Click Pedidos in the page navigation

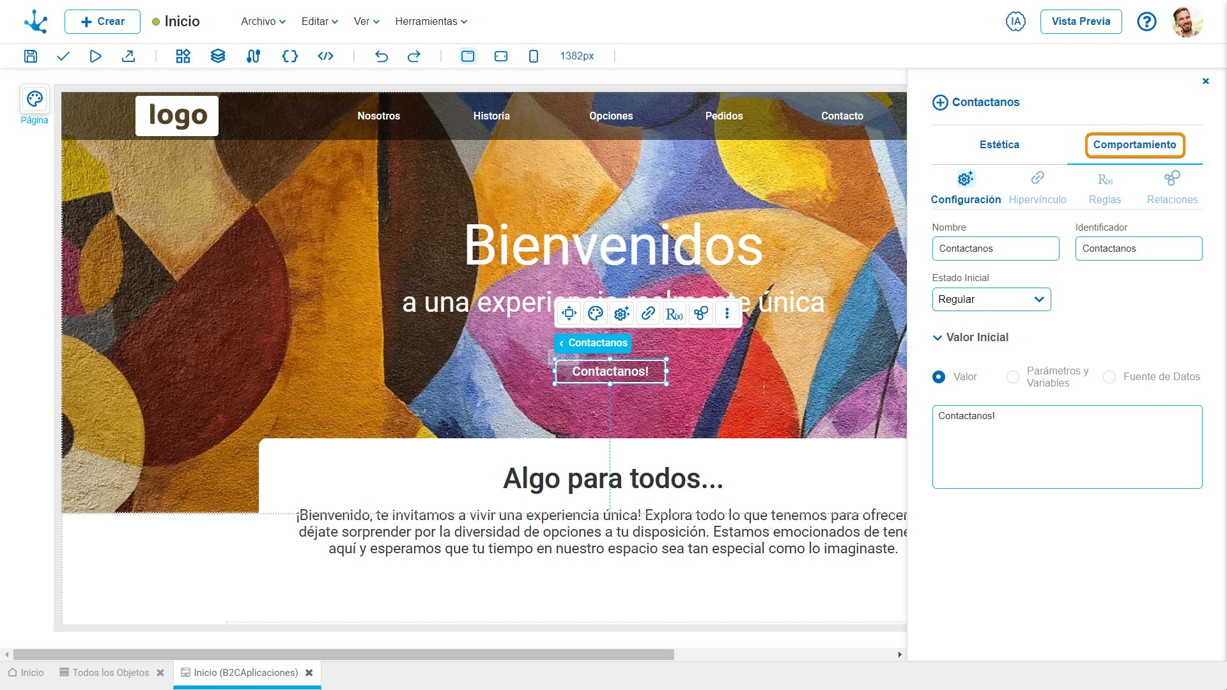click(x=724, y=116)
